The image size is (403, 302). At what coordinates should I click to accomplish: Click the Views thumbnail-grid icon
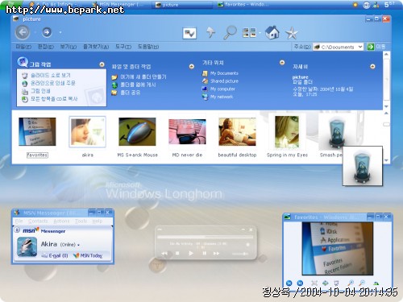(249, 33)
